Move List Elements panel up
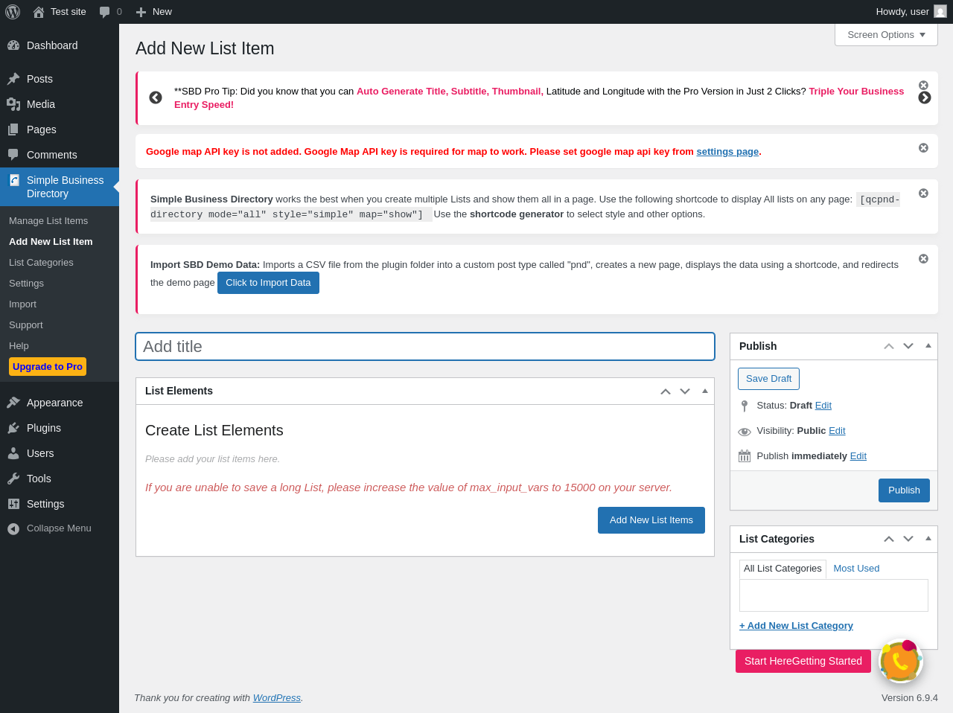Screen dimensions: 953x713 [666, 391]
